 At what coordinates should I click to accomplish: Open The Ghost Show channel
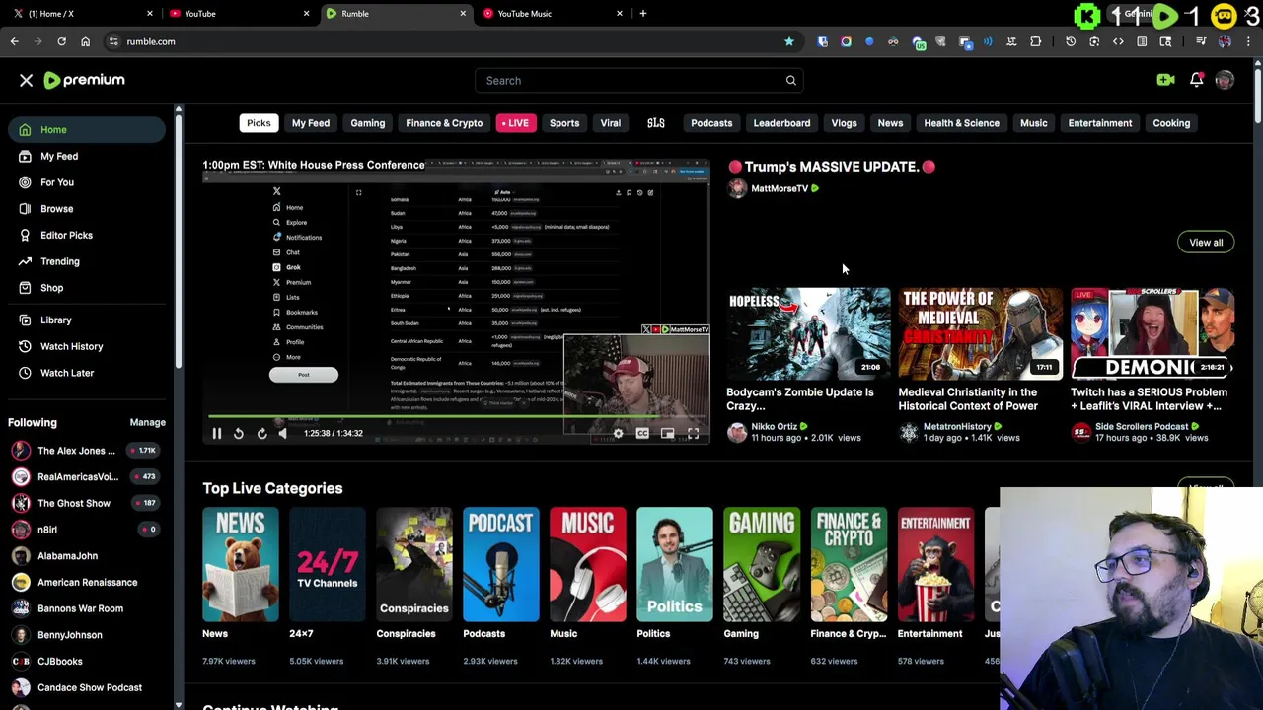[x=87, y=503]
